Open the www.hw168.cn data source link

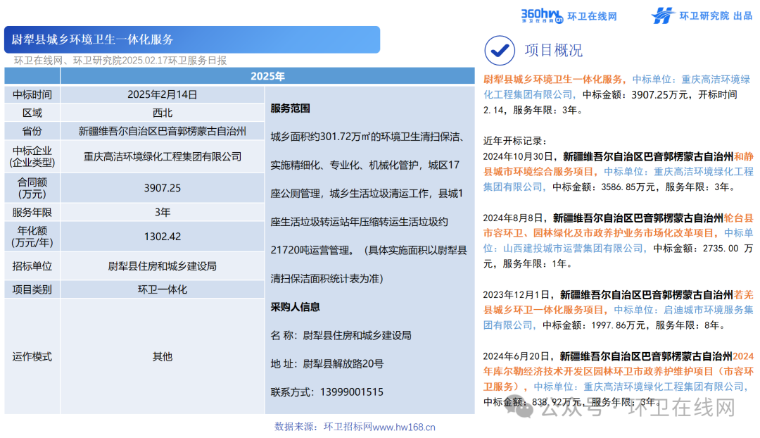[404, 427]
